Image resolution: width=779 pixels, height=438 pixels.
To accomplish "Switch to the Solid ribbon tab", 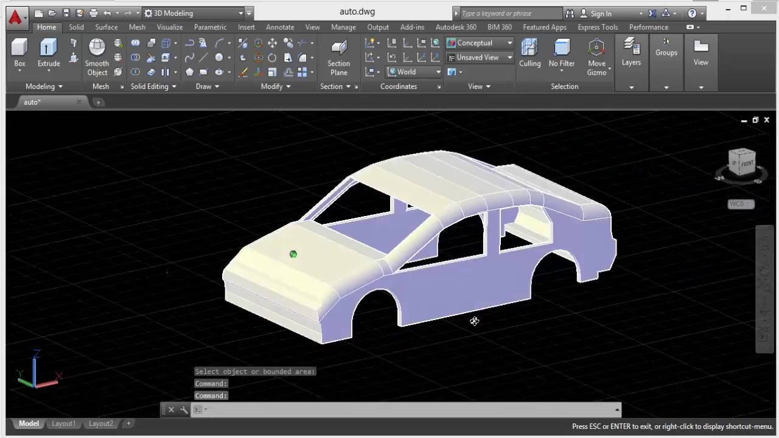I will tap(76, 27).
